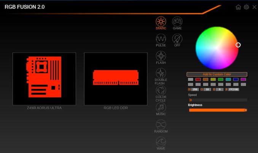The image size is (258, 153).
Task: Choose the Pulse lighting effect
Action: click(161, 40)
